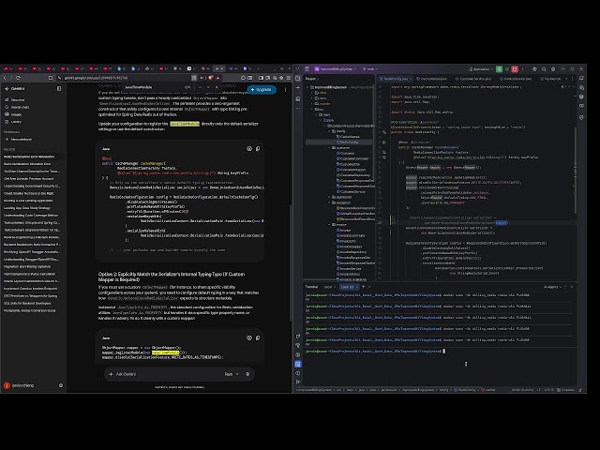Jump to previous find-in-page match
This screenshot has width=600, height=450.
[x=200, y=87]
